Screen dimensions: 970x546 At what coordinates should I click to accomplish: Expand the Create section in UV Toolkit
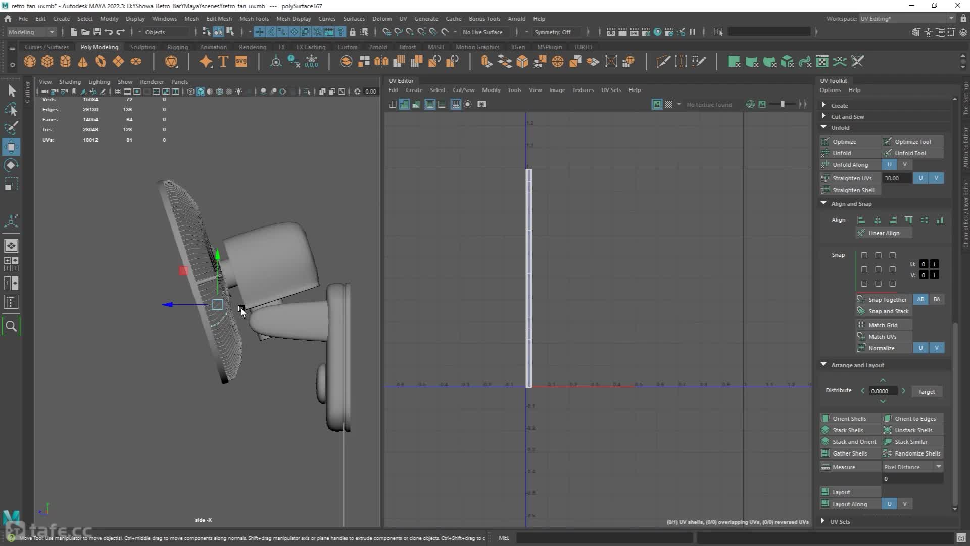pyautogui.click(x=824, y=105)
